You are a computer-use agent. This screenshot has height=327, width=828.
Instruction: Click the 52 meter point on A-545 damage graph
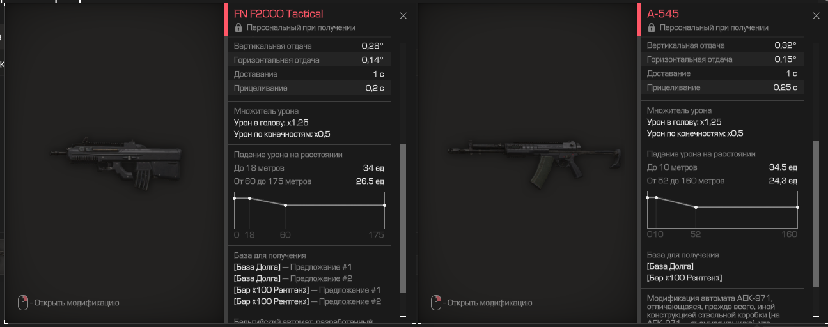pyautogui.click(x=696, y=207)
